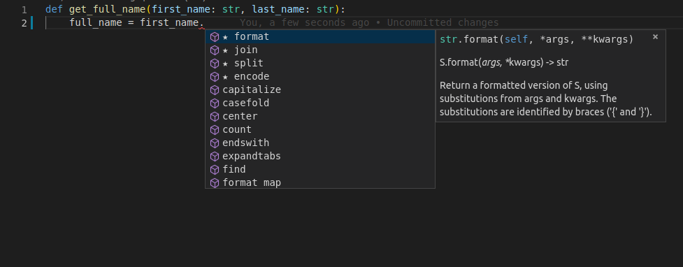
Task: Click line number 1 in the gutter
Action: pyautogui.click(x=24, y=10)
